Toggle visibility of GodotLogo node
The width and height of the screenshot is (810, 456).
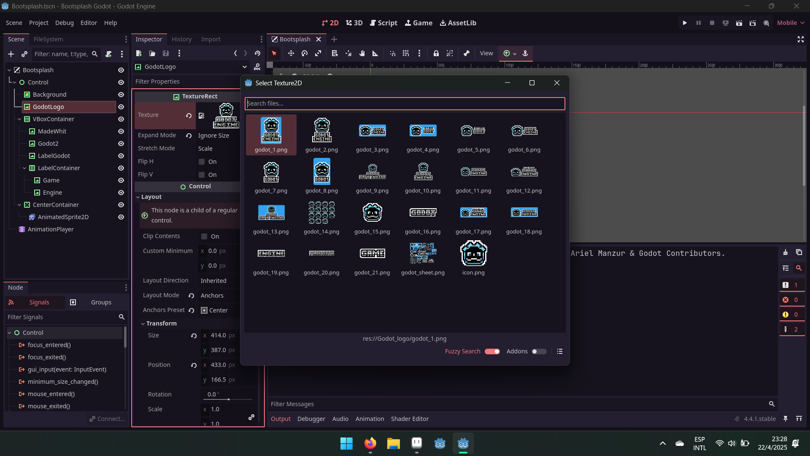click(121, 107)
